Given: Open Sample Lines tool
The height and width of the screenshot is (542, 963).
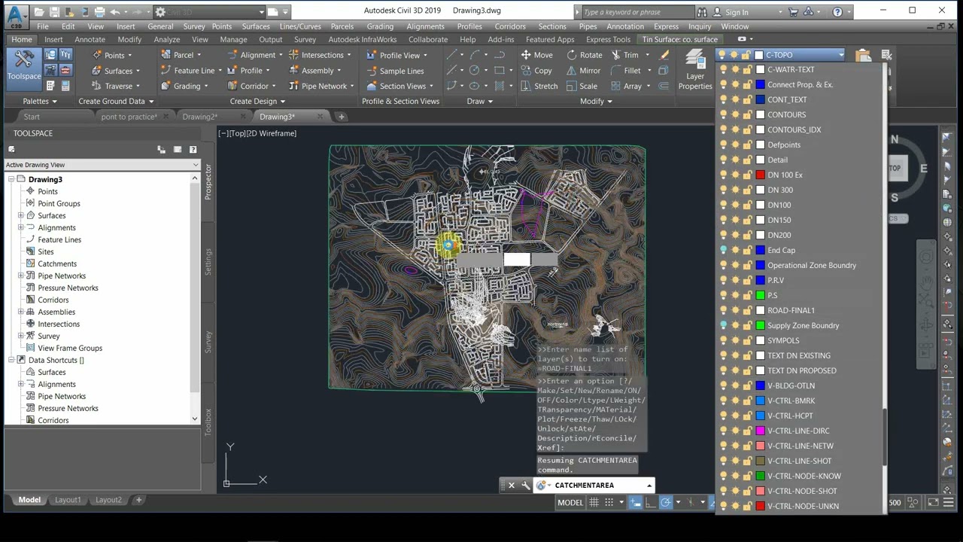Looking at the screenshot, I should [395, 71].
